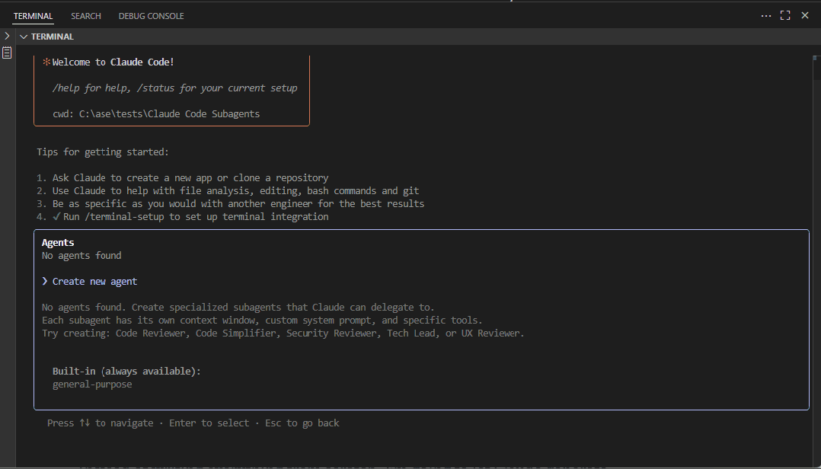Switch to the TERMINAL tab
Image resolution: width=821 pixels, height=469 pixels.
[x=33, y=16]
